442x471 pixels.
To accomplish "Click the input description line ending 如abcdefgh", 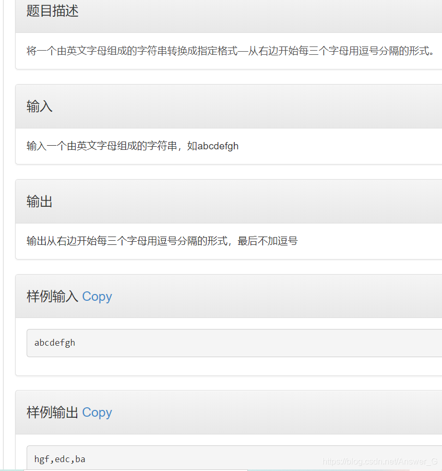I will click(133, 146).
